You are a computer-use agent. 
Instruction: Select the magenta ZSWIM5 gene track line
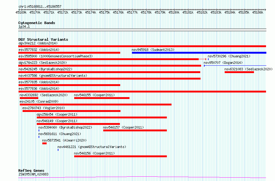(142, 177)
